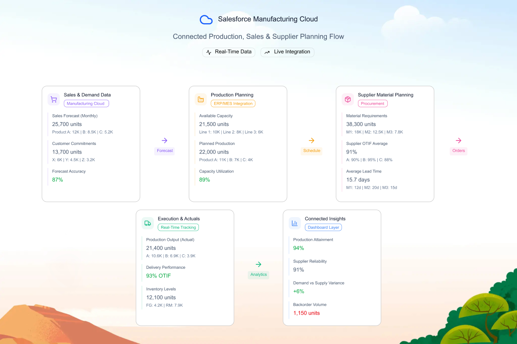
Task: Select the Live Integration badge
Action: coord(287,52)
